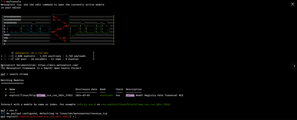Click 'Ollama Model Registry Path Traversal RCE' description
The width and height of the screenshot is (297, 120).
(154, 95)
